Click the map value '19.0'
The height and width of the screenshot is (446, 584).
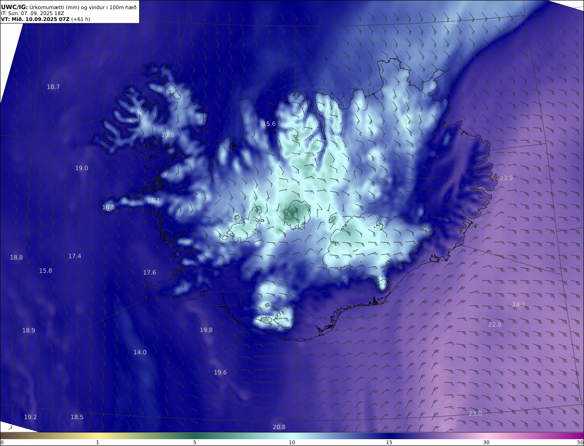82,168
